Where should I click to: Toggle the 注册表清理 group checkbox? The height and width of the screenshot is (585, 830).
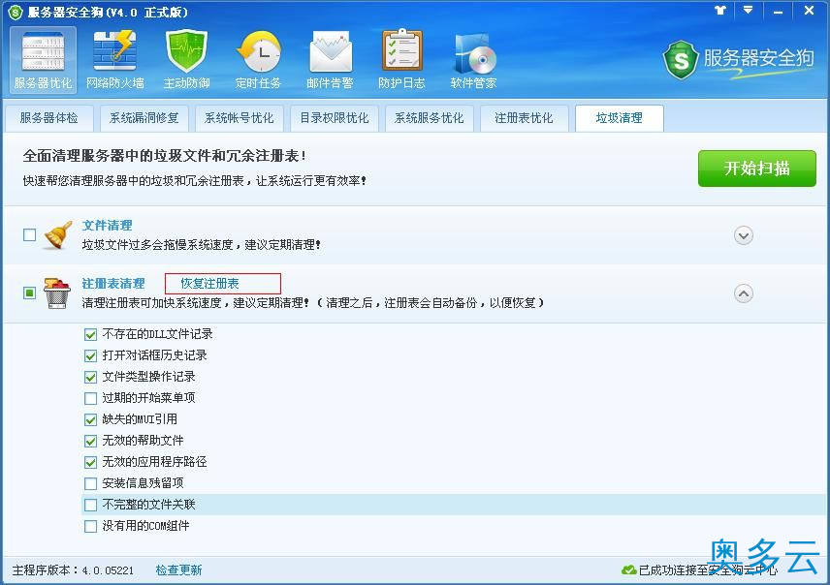pos(30,292)
